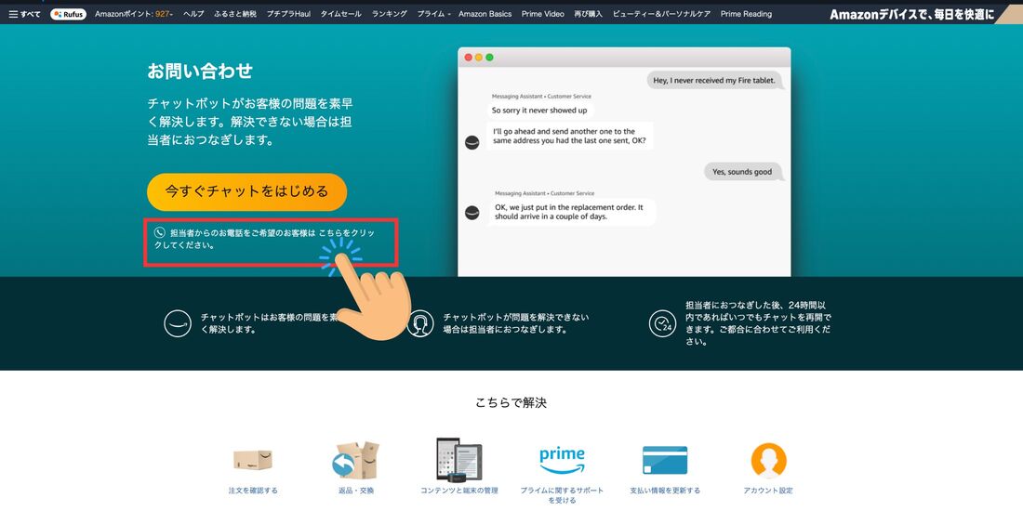Open the ヘルプ menu link

(193, 14)
